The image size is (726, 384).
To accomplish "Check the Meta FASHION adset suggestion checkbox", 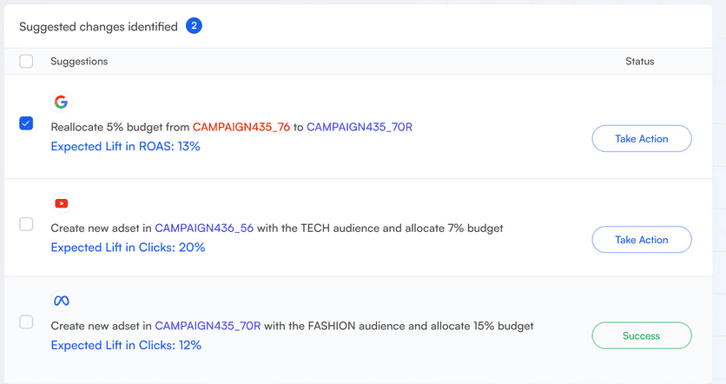I will pos(26,322).
